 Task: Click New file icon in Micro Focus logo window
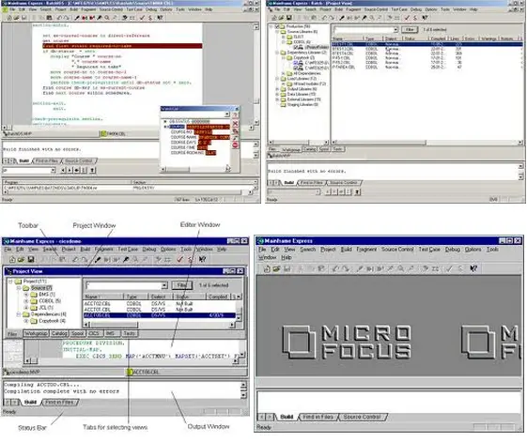(267, 268)
